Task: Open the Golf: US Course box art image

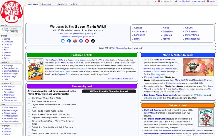Action: coord(206,118)
